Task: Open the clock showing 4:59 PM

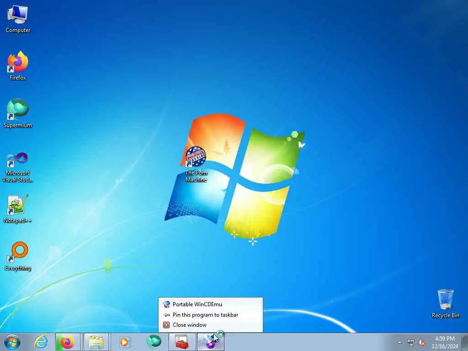Action: pyautogui.click(x=445, y=342)
